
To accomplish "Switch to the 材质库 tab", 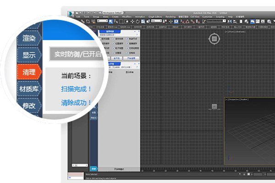I will (x=29, y=89).
